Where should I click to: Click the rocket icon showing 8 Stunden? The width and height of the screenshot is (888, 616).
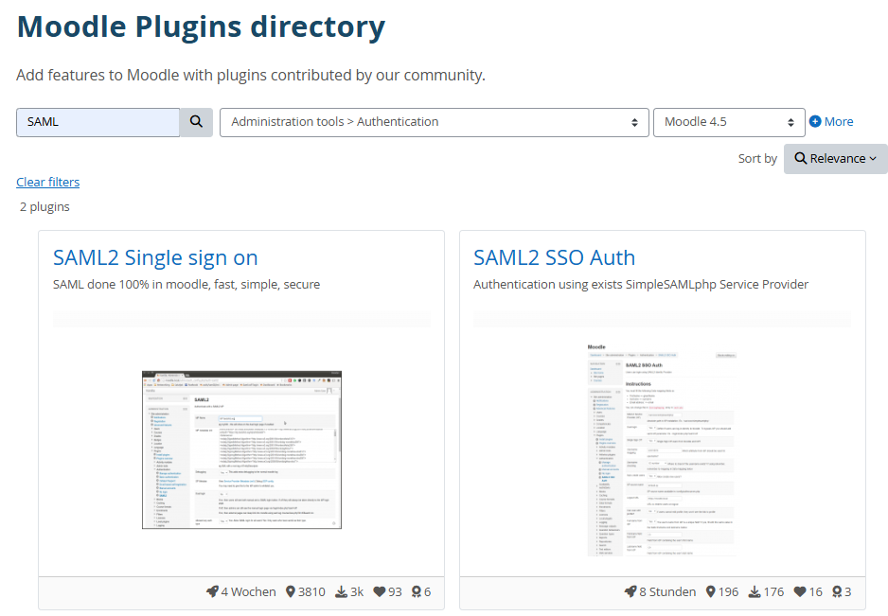coord(630,592)
